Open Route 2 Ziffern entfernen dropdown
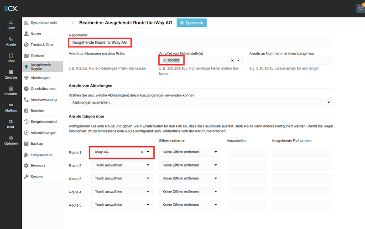This screenshot has height=229, width=365. (x=189, y=165)
